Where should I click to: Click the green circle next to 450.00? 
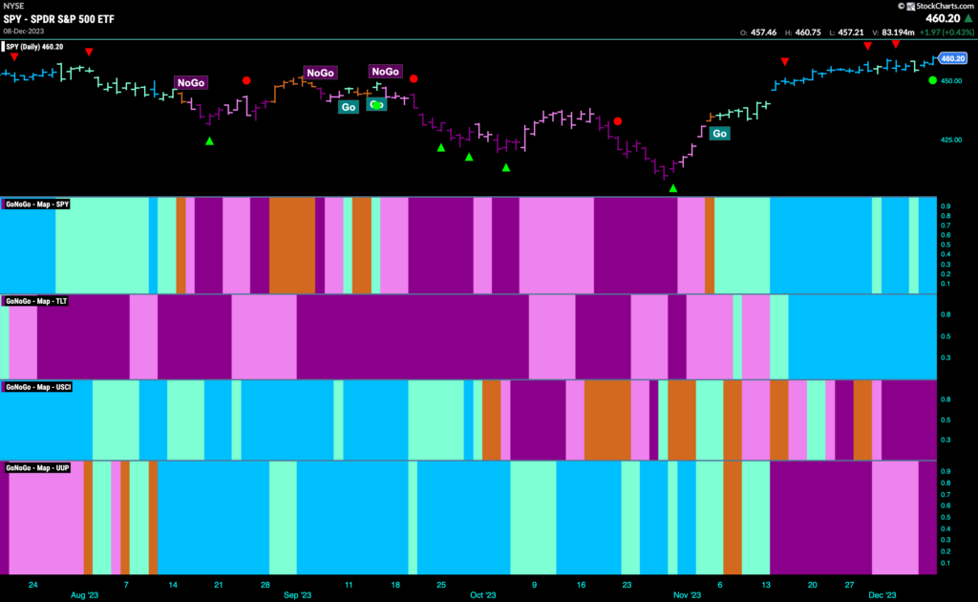(932, 80)
